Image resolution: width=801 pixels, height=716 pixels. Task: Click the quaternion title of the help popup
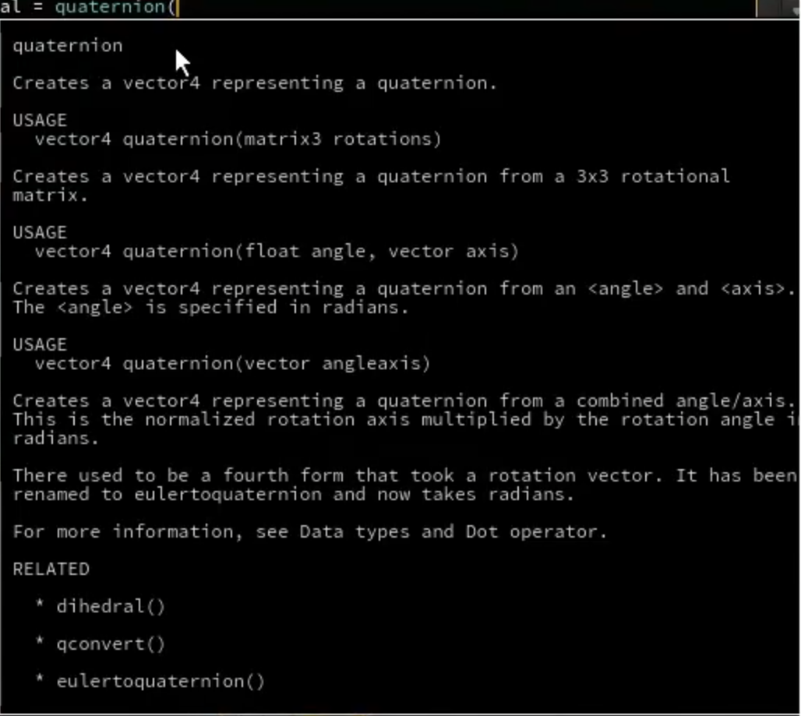(x=68, y=46)
